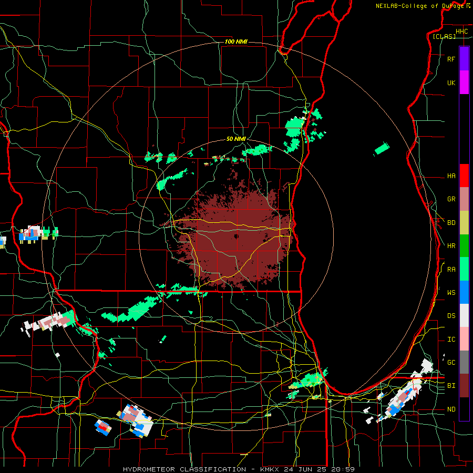Select the white DS dry snow swatch
This screenshot has width=473, height=473.
coord(464,315)
